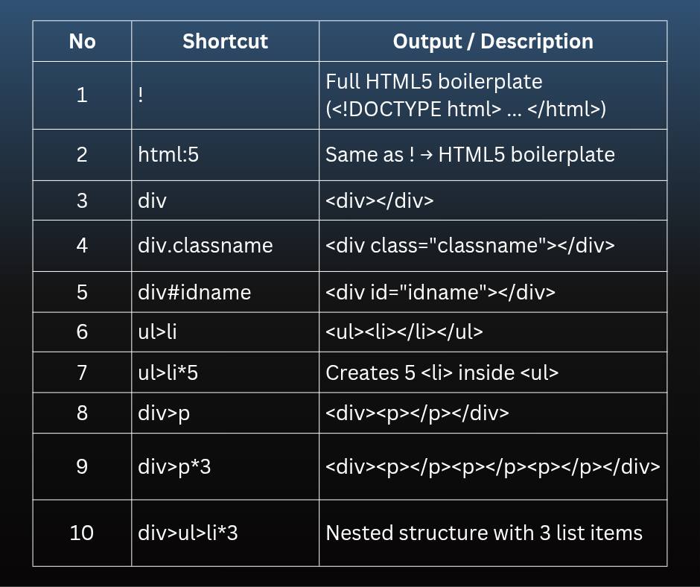The width and height of the screenshot is (700, 587).
Task: Select the "div>ul>li*3" shortcut cell
Action: [x=225, y=533]
